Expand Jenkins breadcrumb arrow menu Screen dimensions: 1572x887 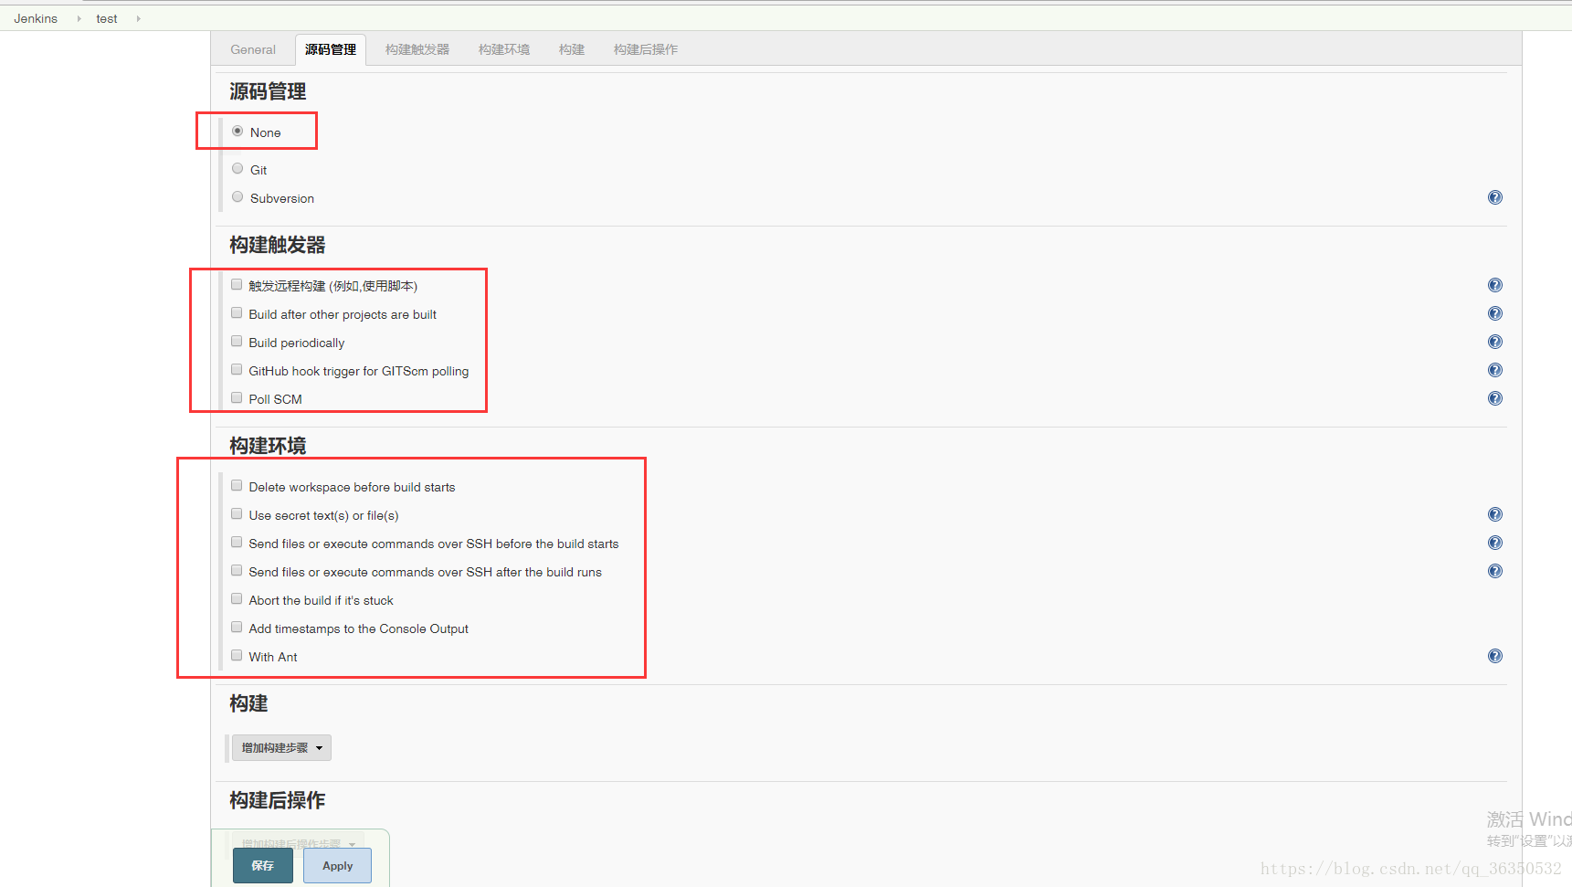79,18
